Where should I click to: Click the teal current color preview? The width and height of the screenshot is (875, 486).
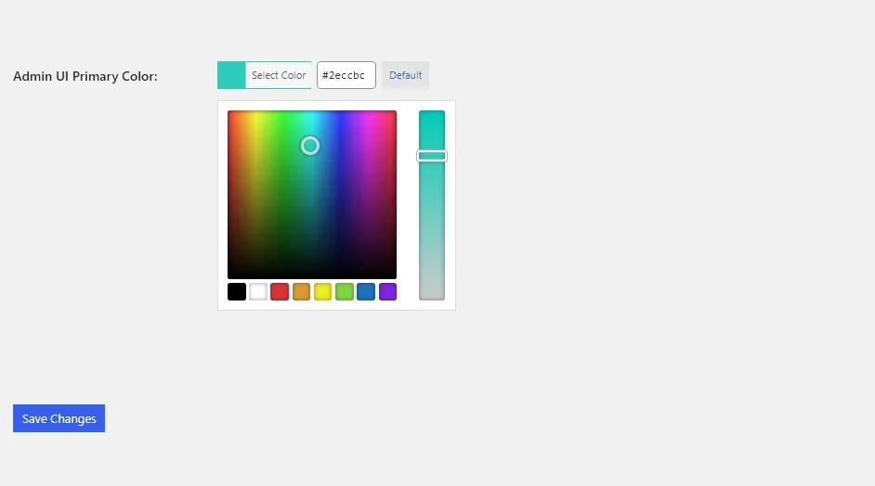(x=231, y=75)
